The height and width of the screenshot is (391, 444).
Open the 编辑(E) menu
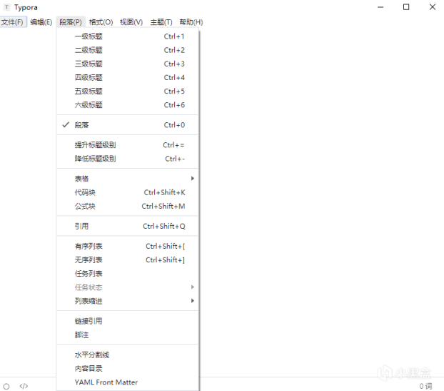pos(41,22)
